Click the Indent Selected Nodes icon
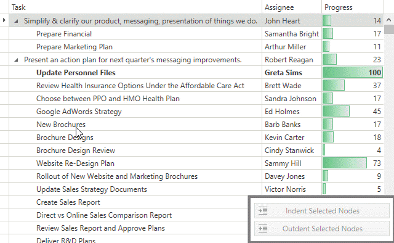The image size is (394, 243). coord(263,210)
